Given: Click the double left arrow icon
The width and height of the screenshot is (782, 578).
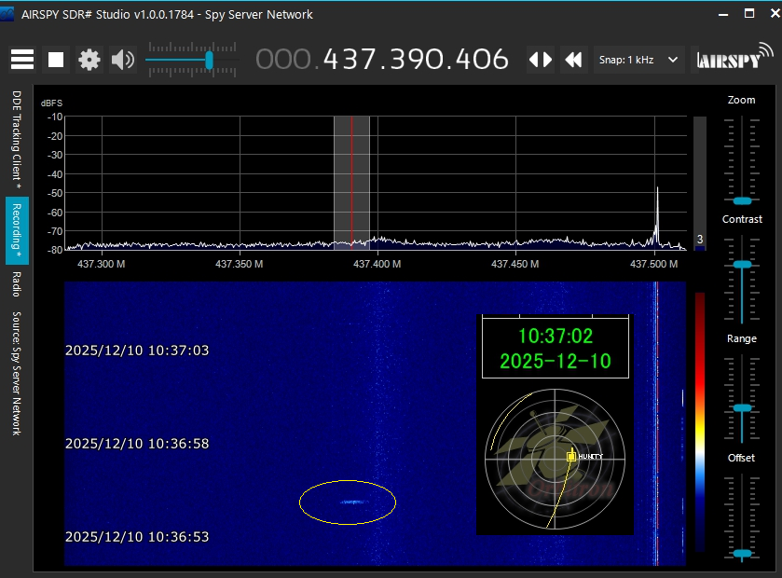Looking at the screenshot, I should (573, 60).
